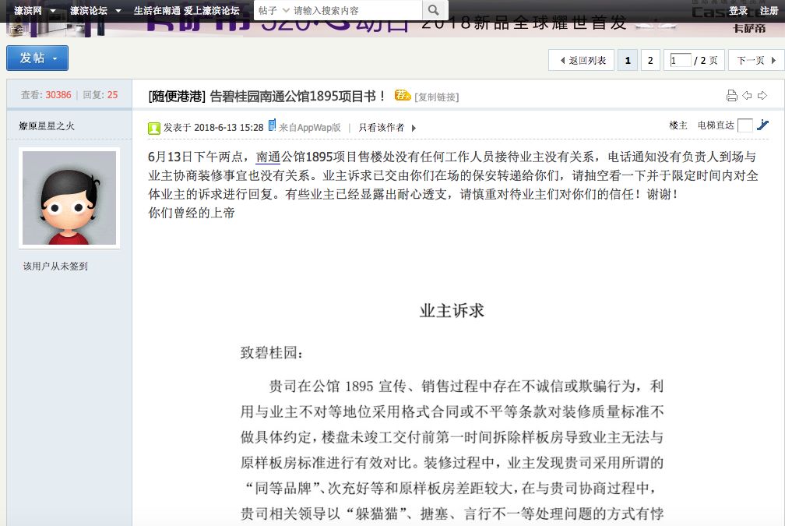
Task: Open the 帖子 search type dropdown
Action: pos(274,10)
